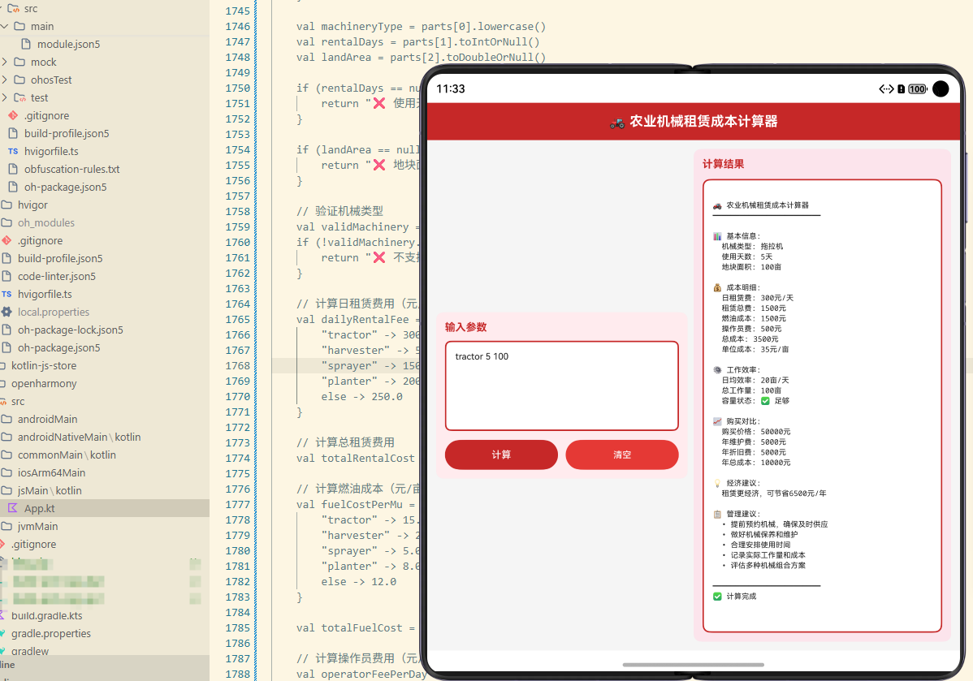Open .gitignore below oh_modules

[x=40, y=240]
